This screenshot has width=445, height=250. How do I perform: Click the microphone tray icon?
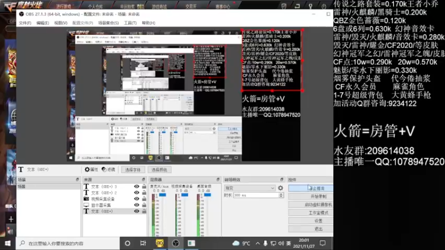point(265,243)
